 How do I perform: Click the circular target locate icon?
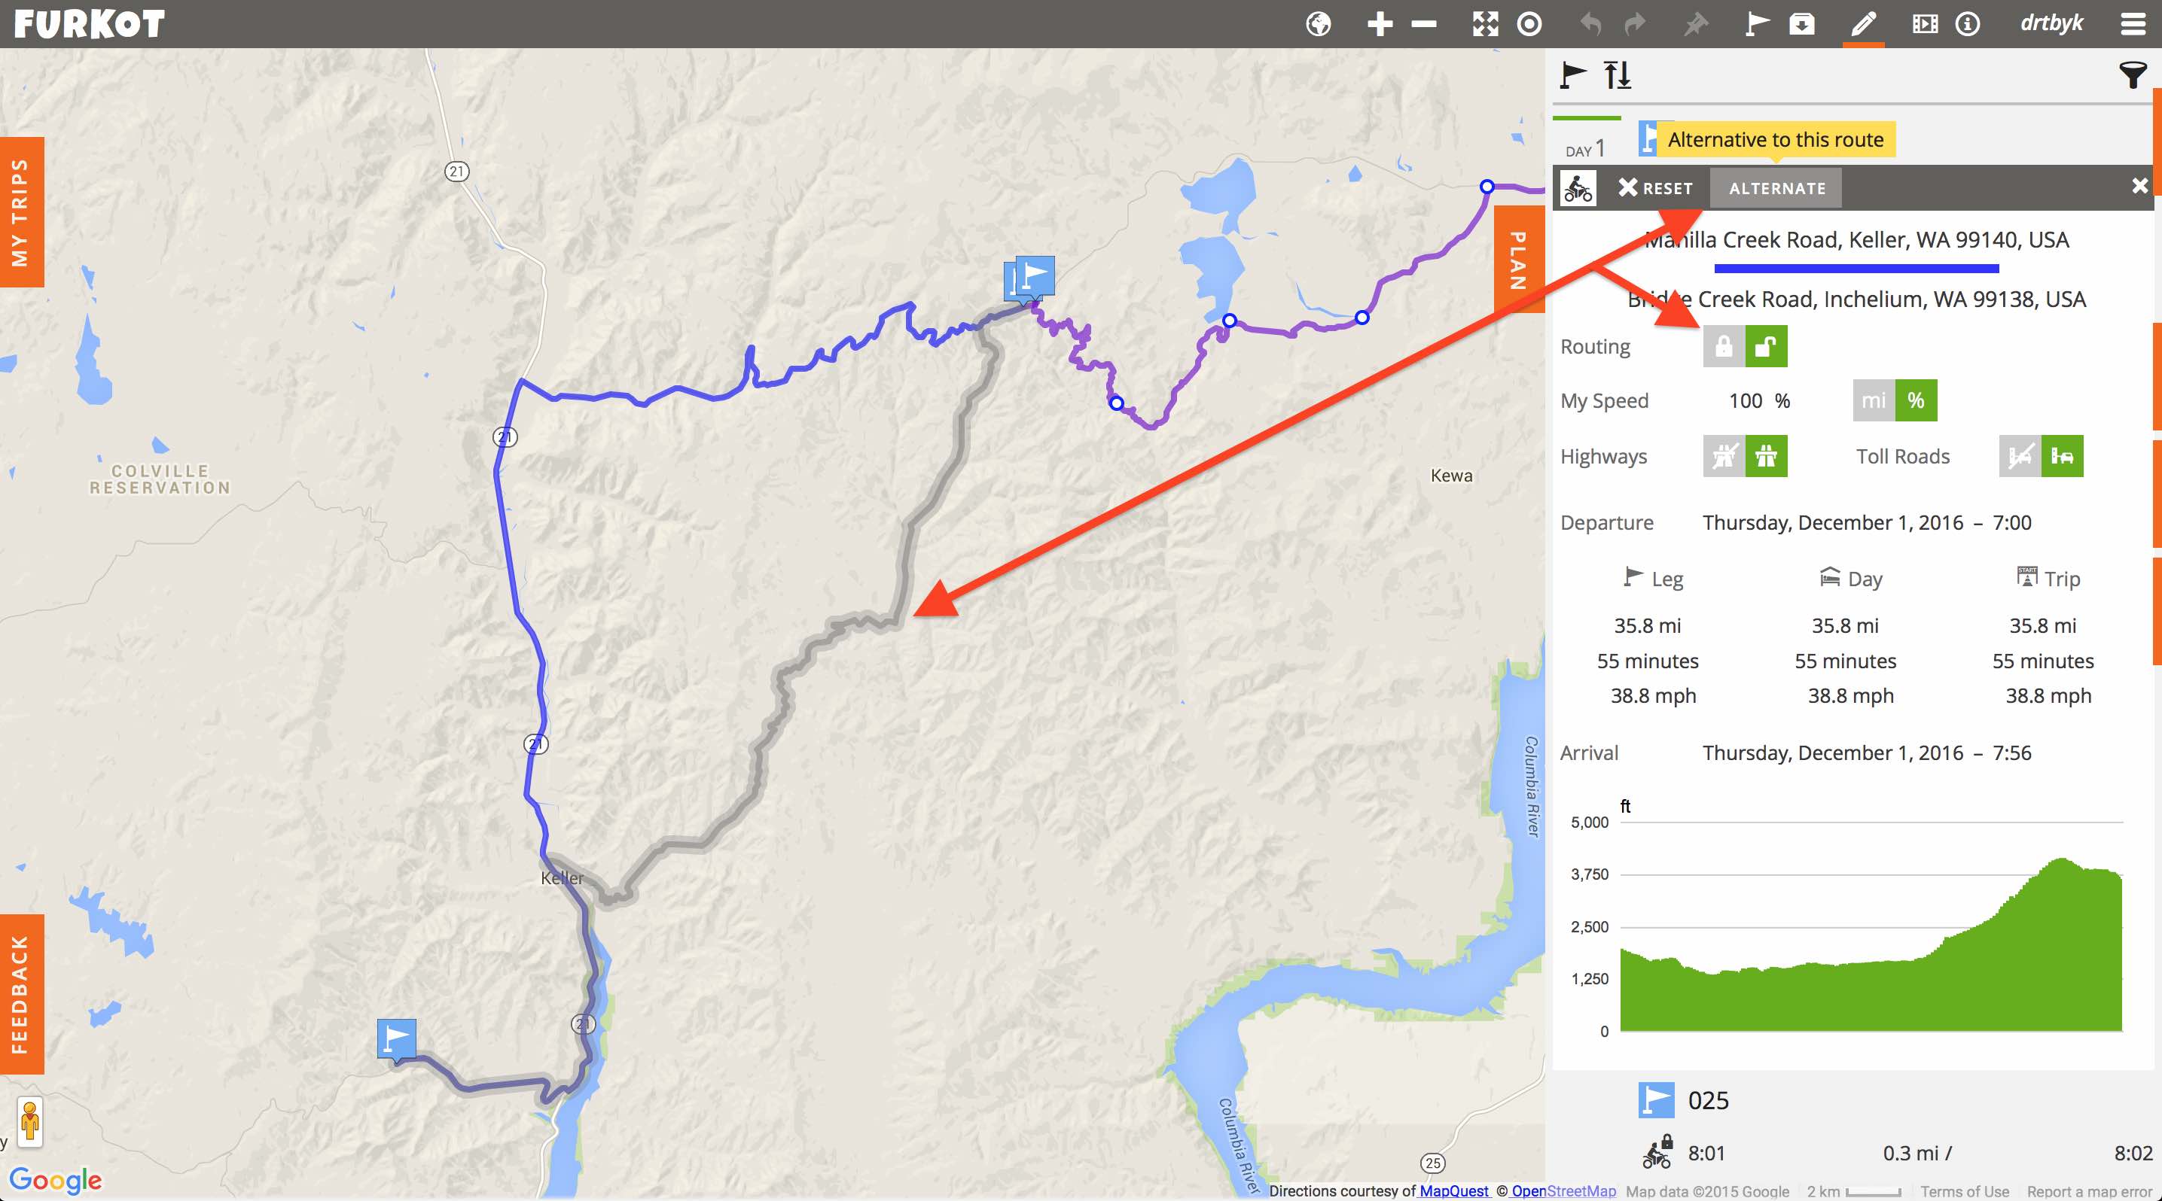tap(1529, 23)
